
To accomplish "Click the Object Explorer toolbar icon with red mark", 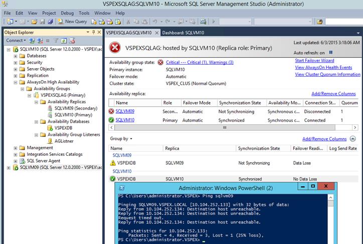I will click(72, 41).
